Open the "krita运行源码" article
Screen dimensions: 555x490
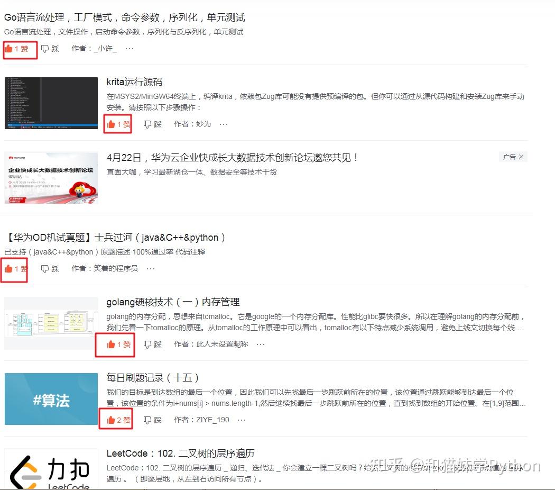tap(134, 82)
